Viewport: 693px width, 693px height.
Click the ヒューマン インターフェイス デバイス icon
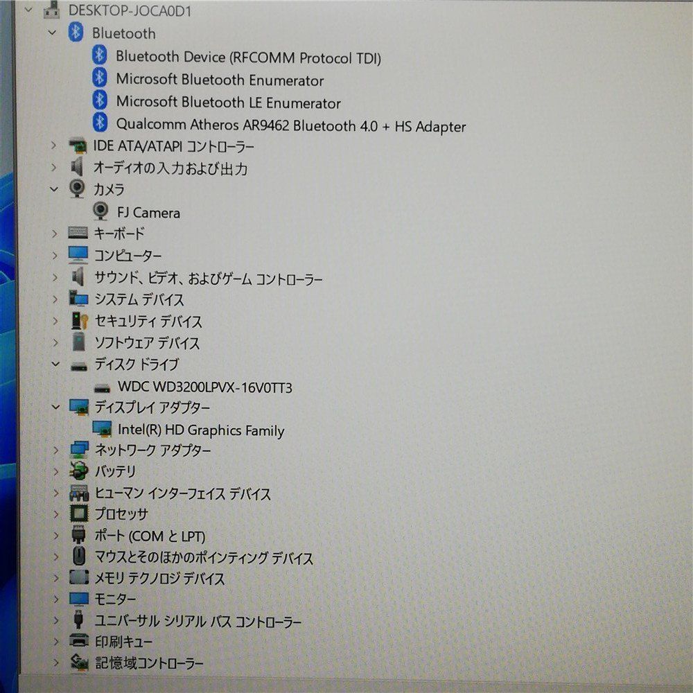tap(80, 492)
